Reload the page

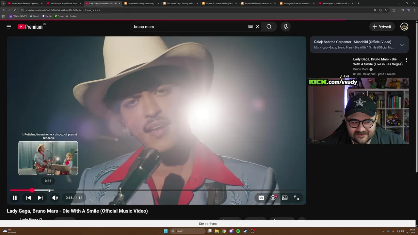[x=15, y=10]
